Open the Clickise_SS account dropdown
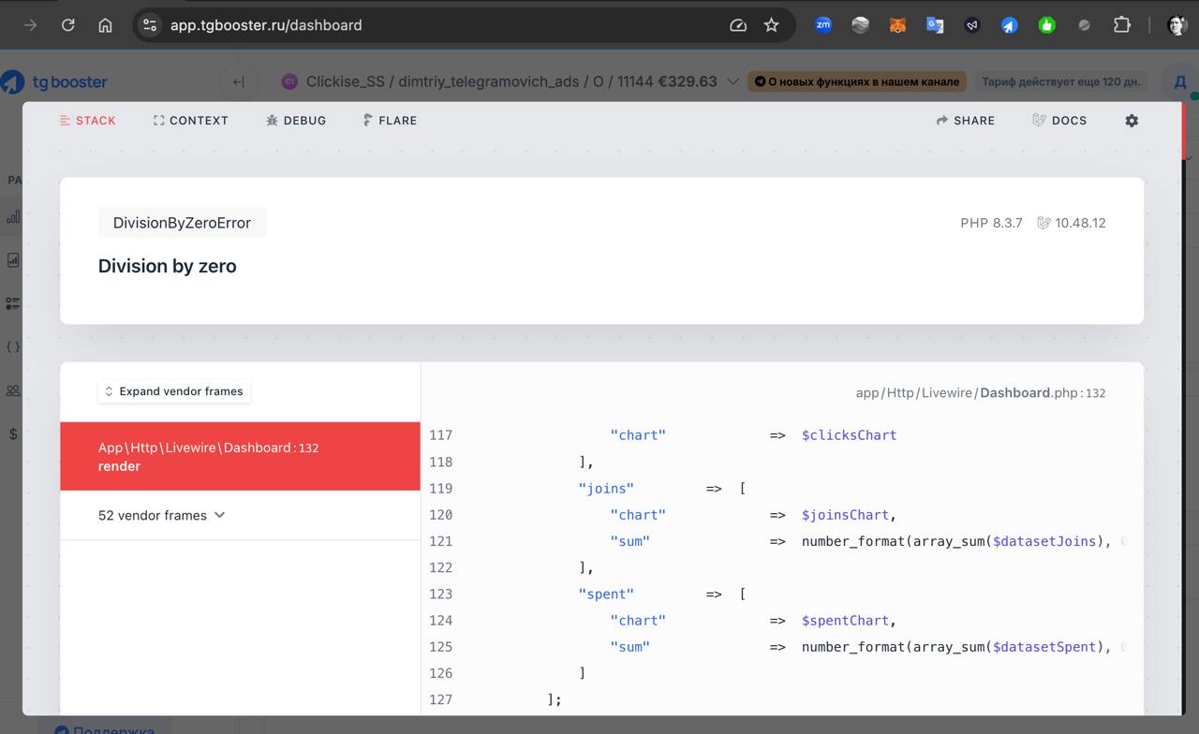The width and height of the screenshot is (1199, 734). tap(511, 81)
